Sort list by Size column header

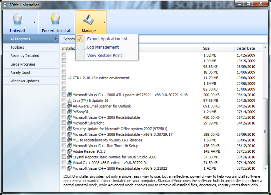[x=218, y=48]
